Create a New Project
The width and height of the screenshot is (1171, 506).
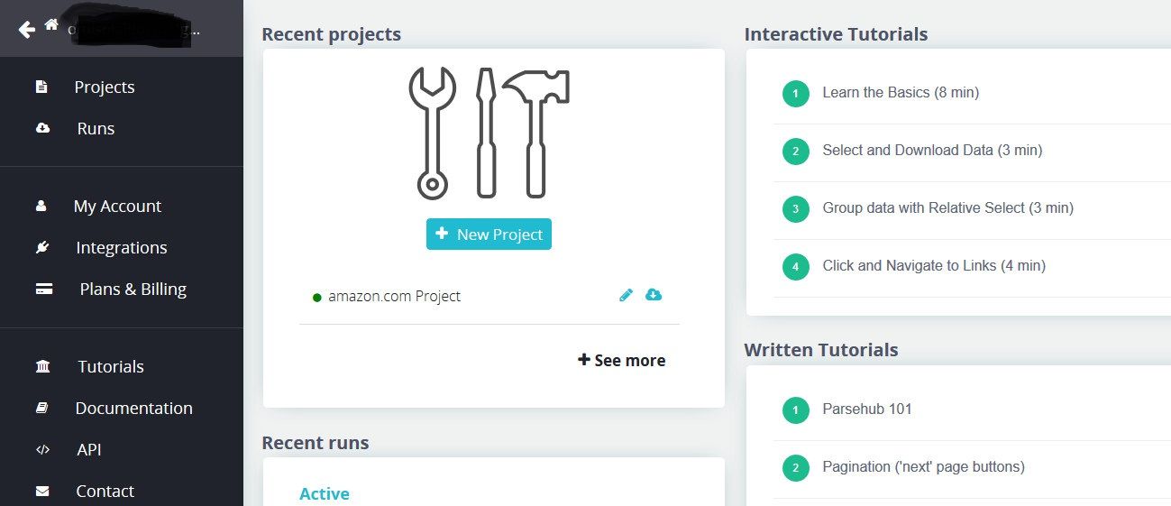coord(489,235)
